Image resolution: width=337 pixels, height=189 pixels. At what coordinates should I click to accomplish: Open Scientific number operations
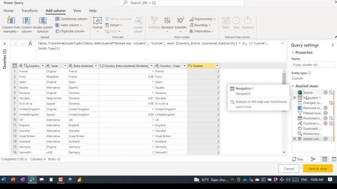coord(180,25)
